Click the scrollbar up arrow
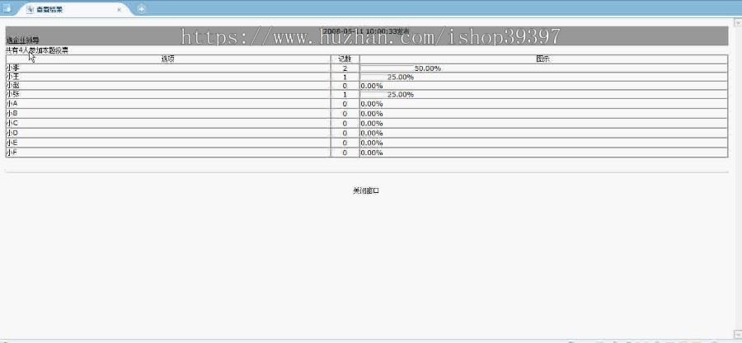 (x=737, y=22)
